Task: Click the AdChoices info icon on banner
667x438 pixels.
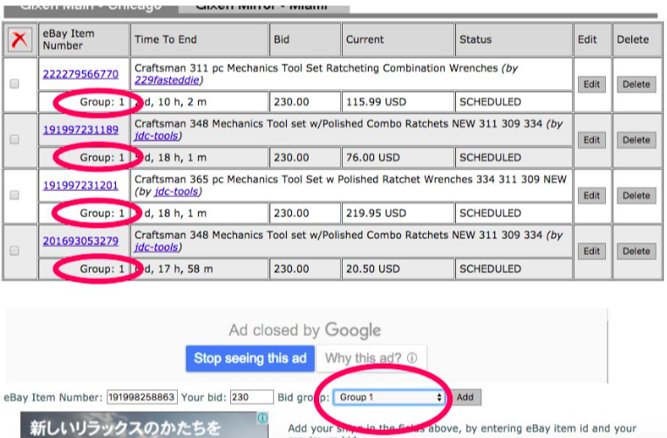Action: (262, 419)
